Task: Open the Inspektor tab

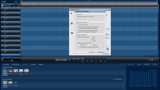Action: [x=41, y=64]
